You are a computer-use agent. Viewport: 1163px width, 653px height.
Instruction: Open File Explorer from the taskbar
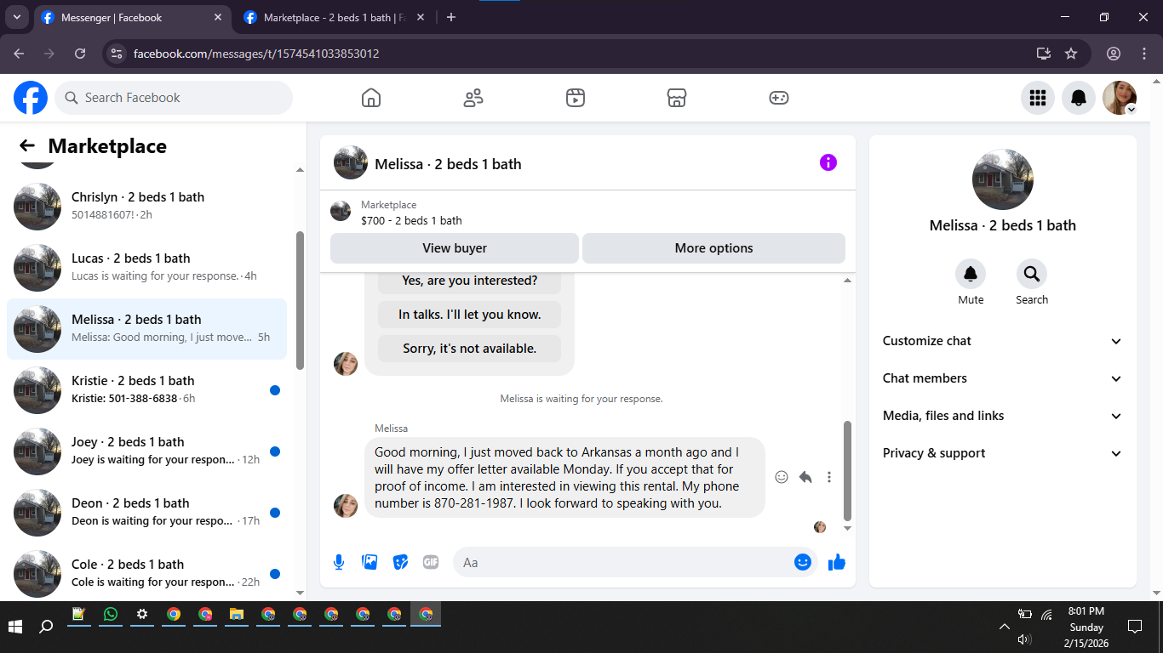point(236,614)
